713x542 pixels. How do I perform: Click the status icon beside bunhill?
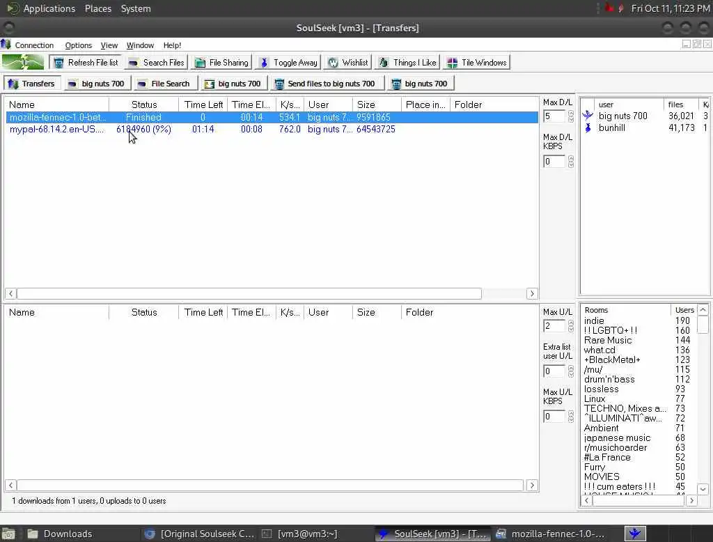tap(588, 128)
